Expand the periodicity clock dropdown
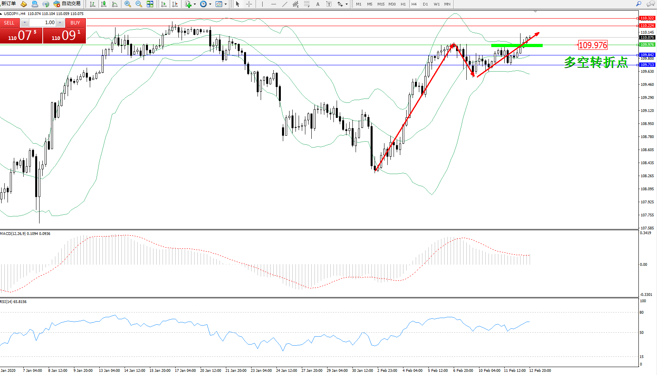The image size is (657, 375). [x=210, y=4]
